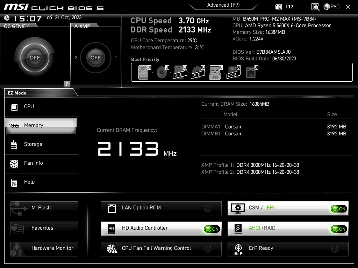Click the LAN Option ROM chip icon

(x=112, y=209)
